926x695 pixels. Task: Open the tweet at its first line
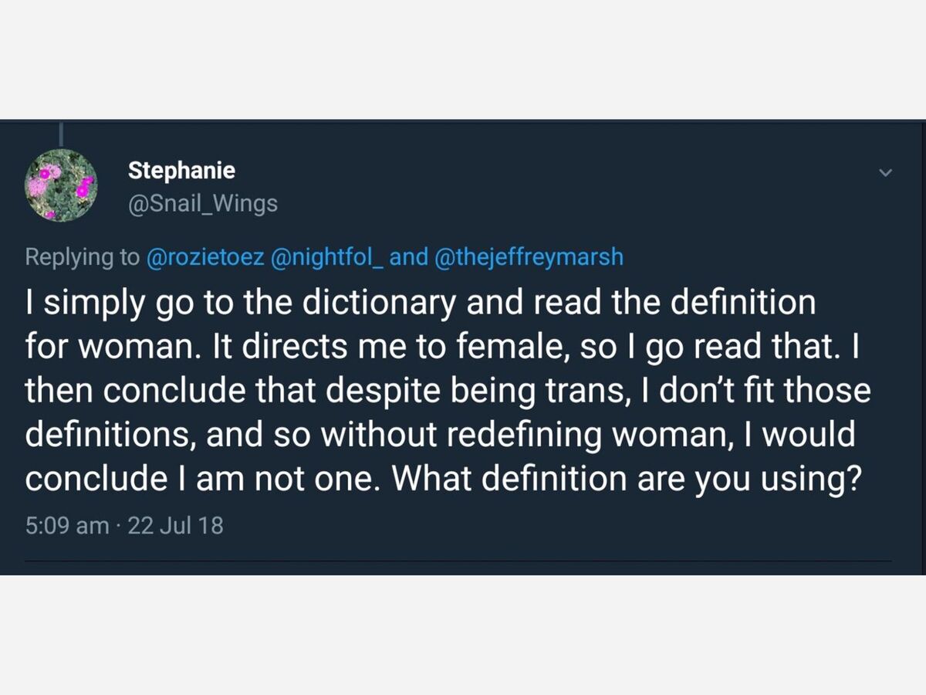421,303
